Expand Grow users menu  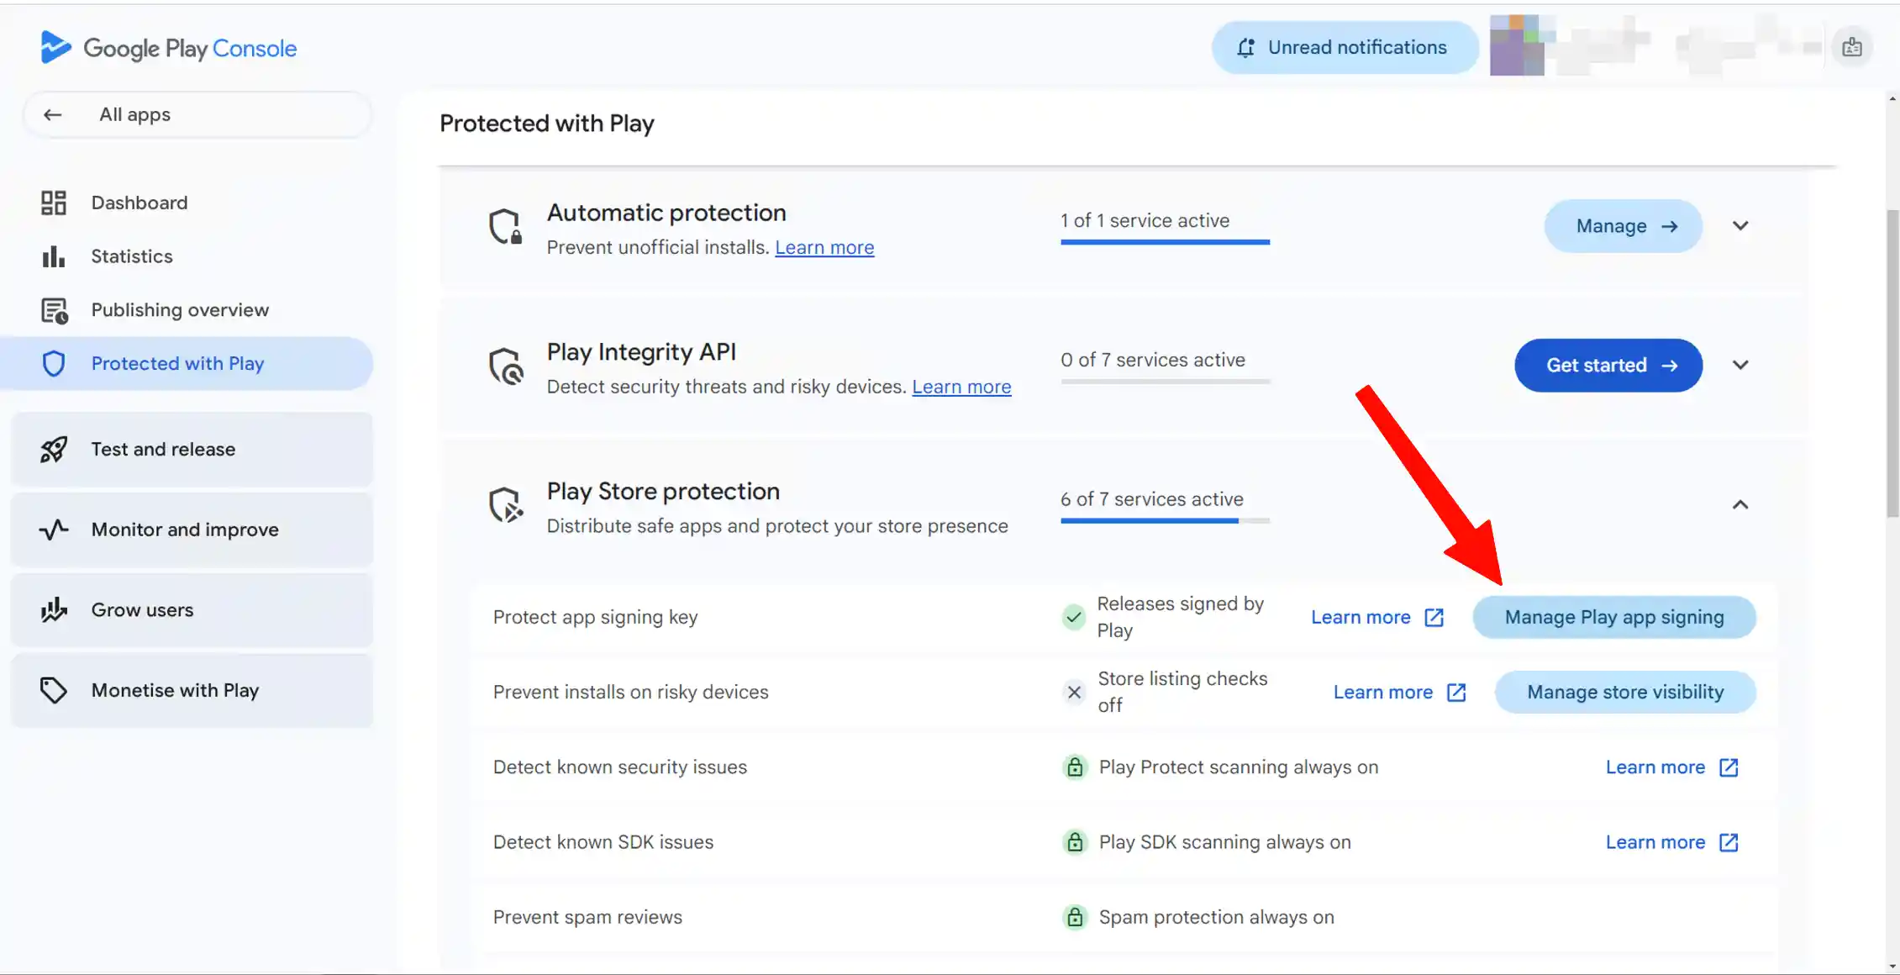pos(192,610)
